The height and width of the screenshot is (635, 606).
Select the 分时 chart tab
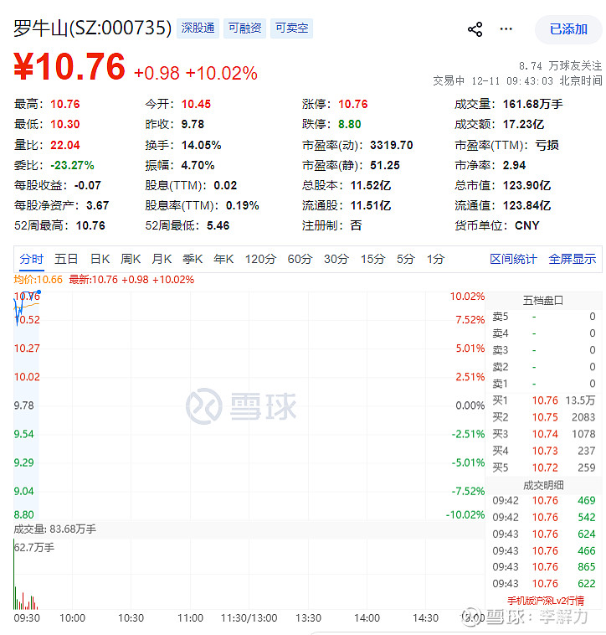(x=32, y=259)
